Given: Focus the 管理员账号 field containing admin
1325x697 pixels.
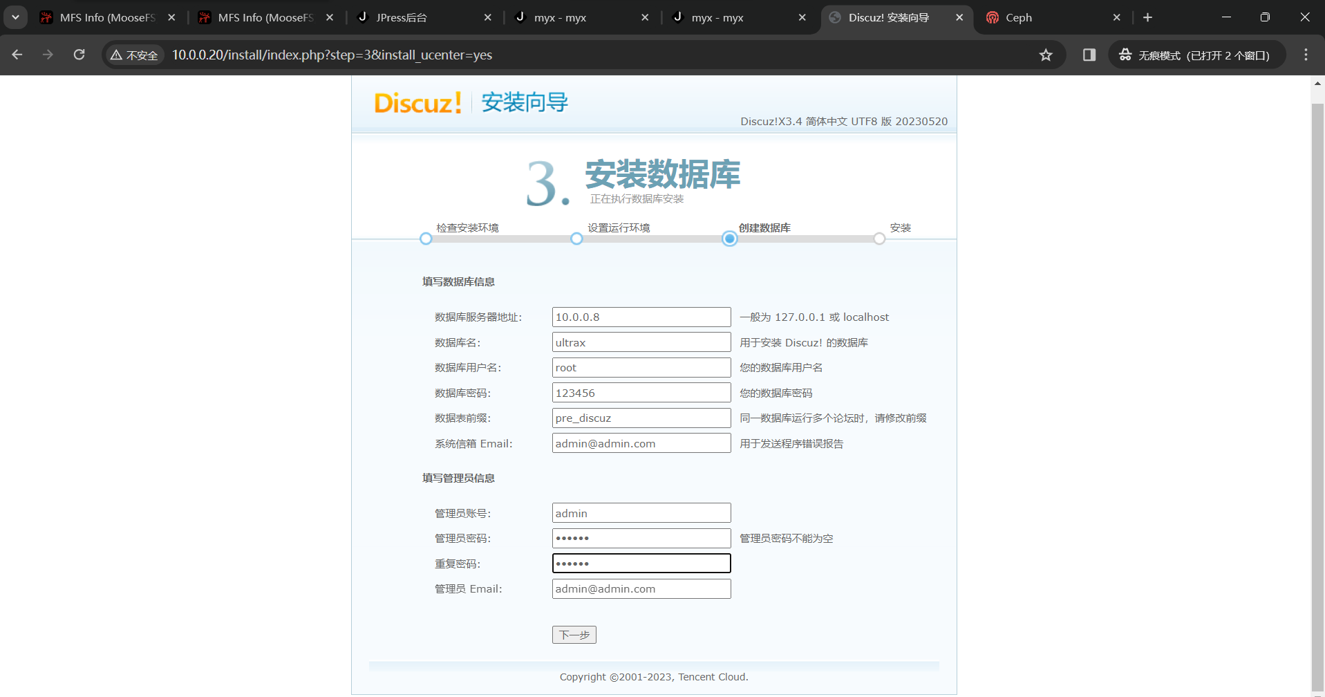Looking at the screenshot, I should pyautogui.click(x=641, y=513).
